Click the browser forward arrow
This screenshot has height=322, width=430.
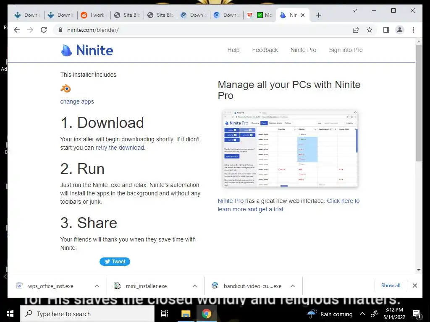click(30, 30)
